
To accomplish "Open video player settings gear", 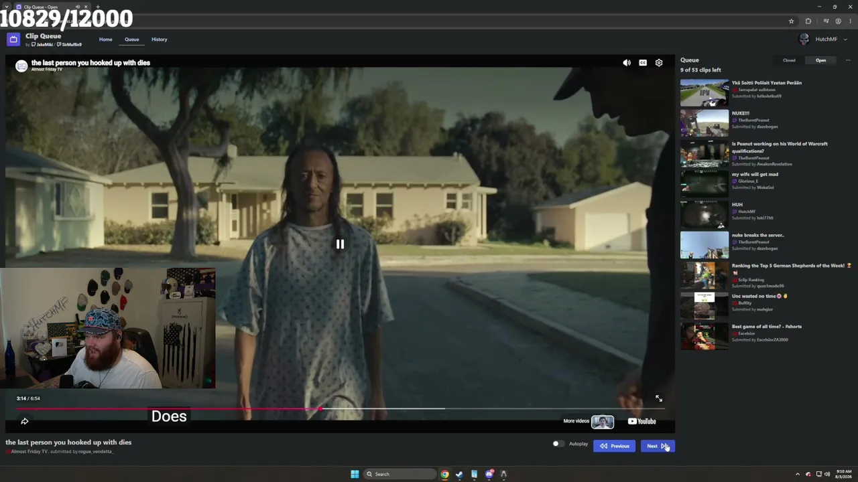I will pyautogui.click(x=659, y=63).
